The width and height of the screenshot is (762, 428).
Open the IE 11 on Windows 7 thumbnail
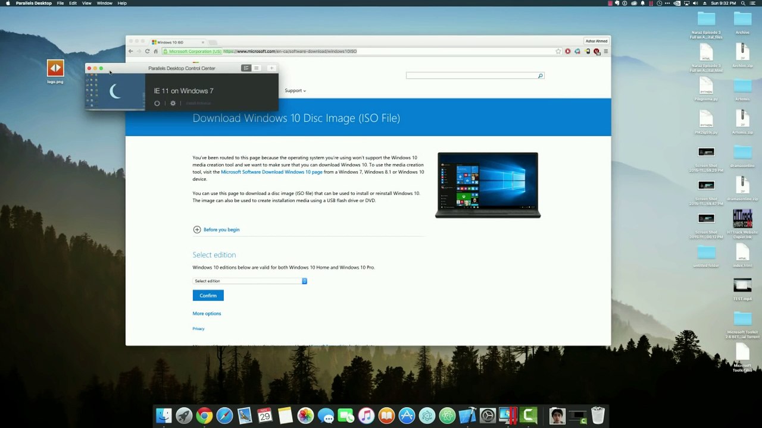pyautogui.click(x=115, y=92)
